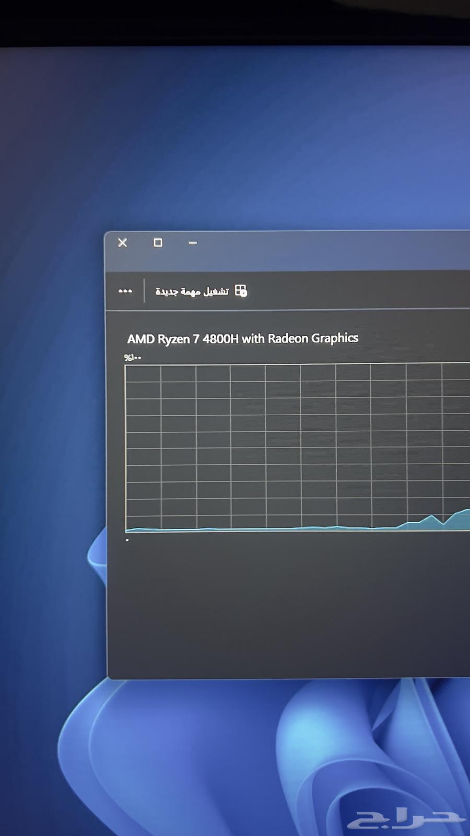Maximize the Task Manager window
The height and width of the screenshot is (836, 470).
pyautogui.click(x=158, y=243)
